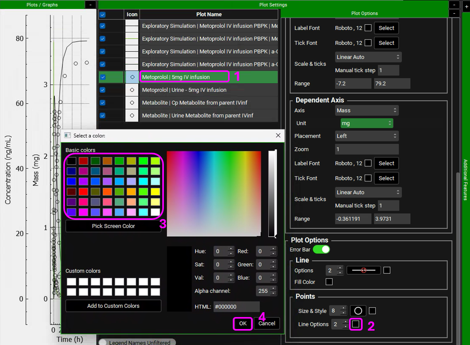Toggle the select-all checkbox in table header
Screen dimensions: 470x345
pyautogui.click(x=103, y=14)
